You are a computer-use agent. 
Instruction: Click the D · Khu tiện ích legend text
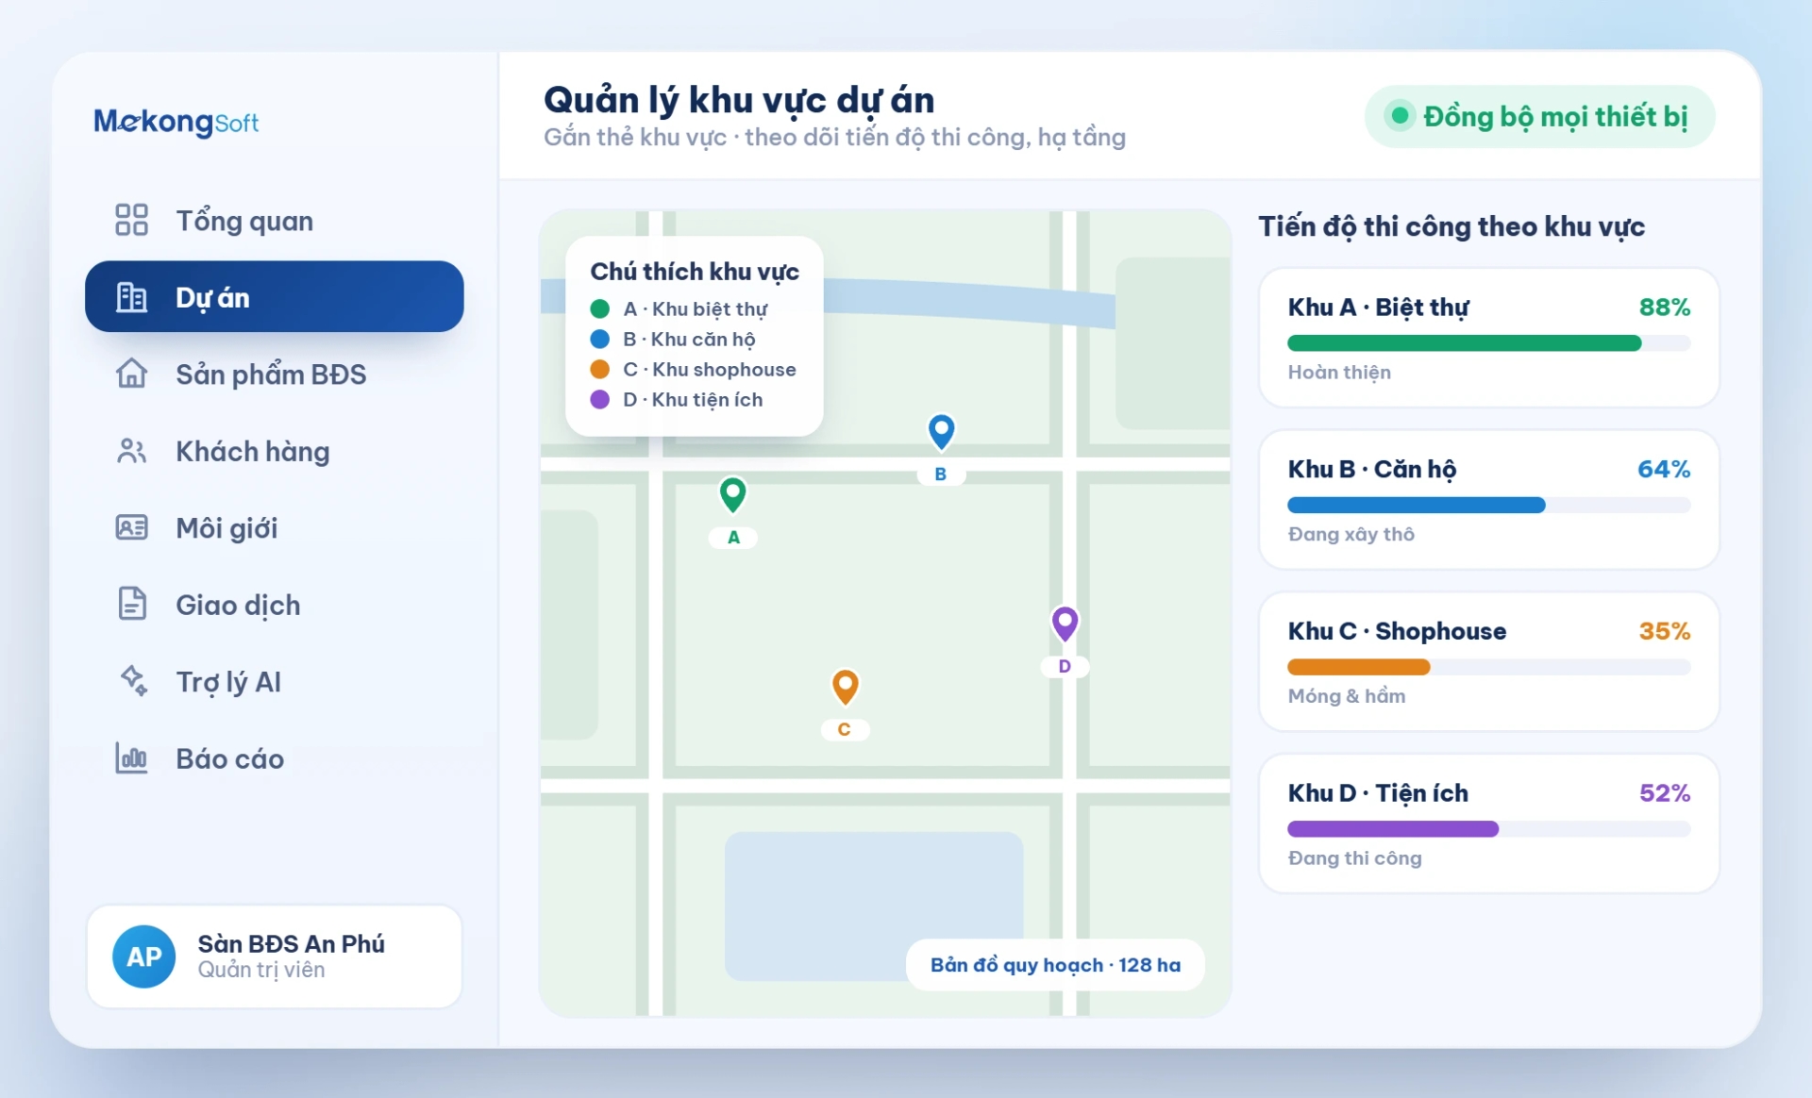(x=693, y=399)
